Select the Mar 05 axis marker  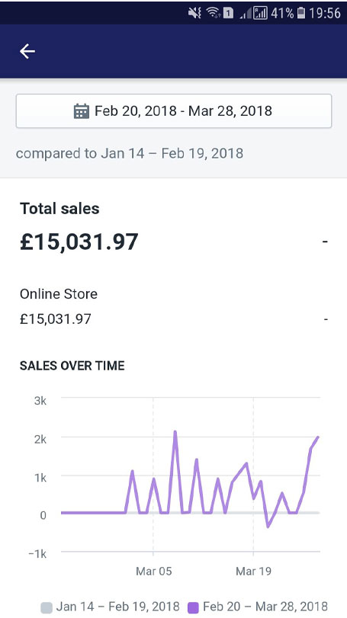pos(154,571)
